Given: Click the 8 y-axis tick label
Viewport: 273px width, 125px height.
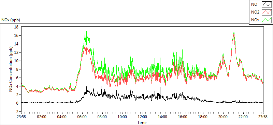Looking at the screenshot, I should click(17, 69).
